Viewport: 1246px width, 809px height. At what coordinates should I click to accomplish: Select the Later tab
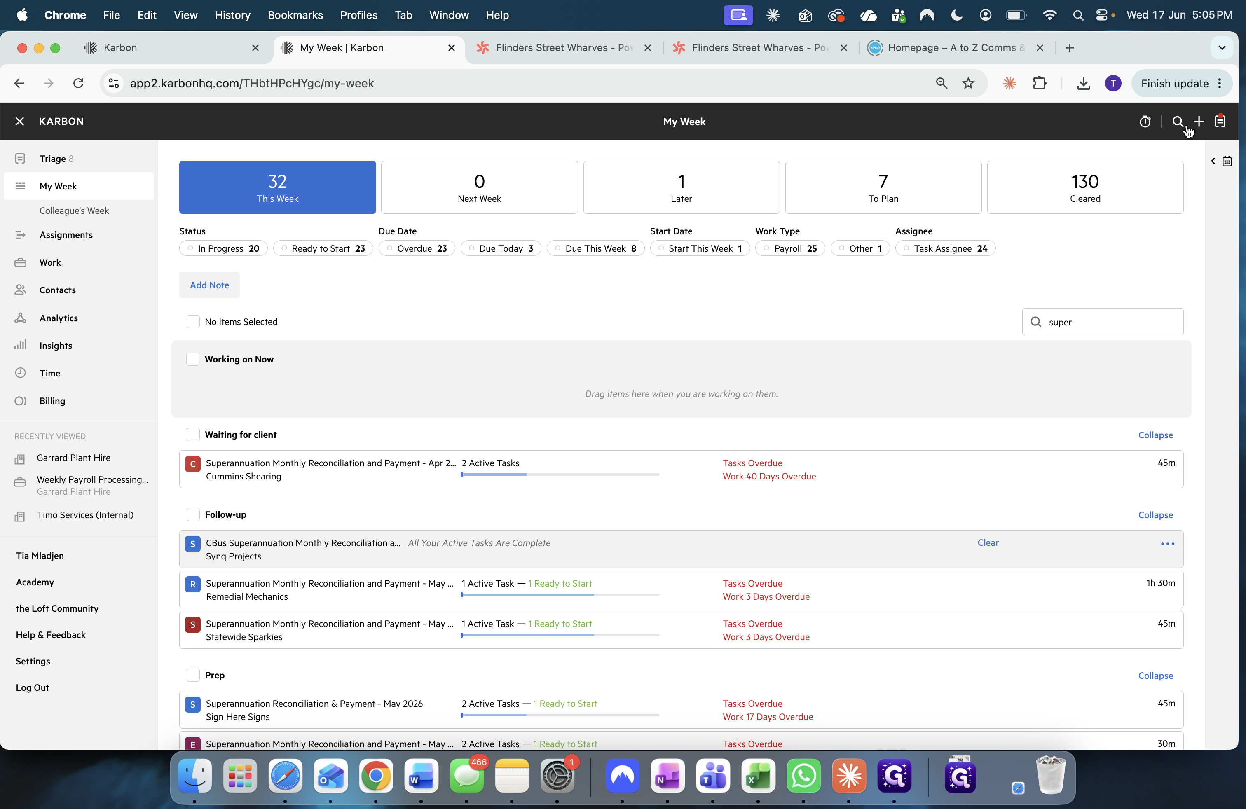[681, 187]
